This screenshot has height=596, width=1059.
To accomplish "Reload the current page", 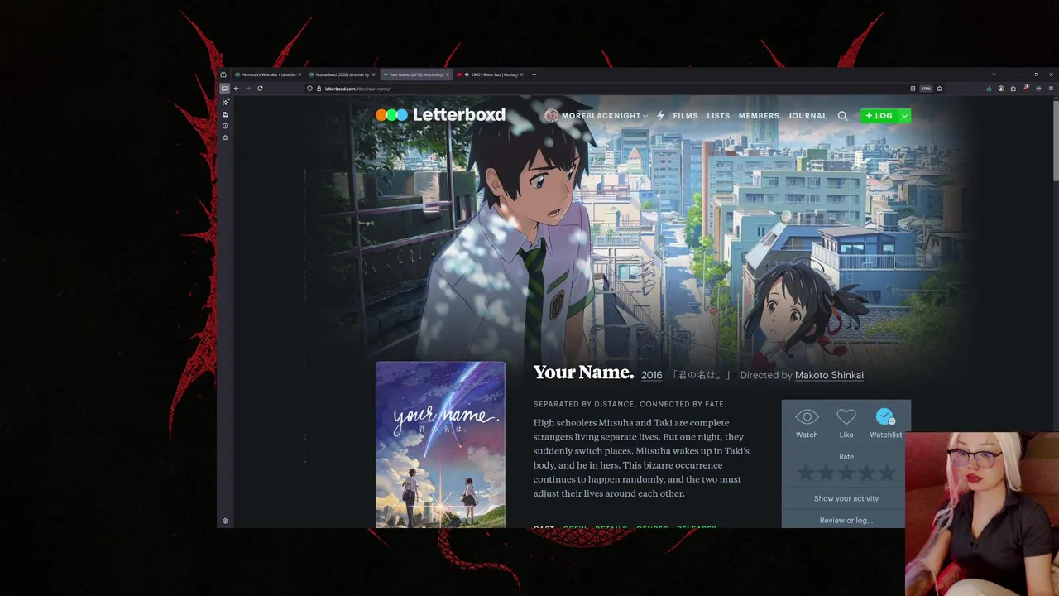I will pyautogui.click(x=260, y=89).
